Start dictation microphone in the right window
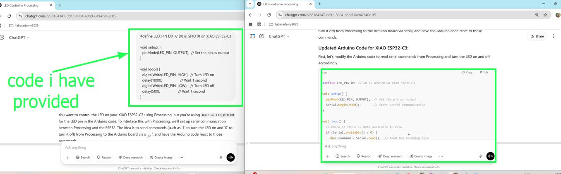This screenshot has width=561, height=174. coord(481,156)
